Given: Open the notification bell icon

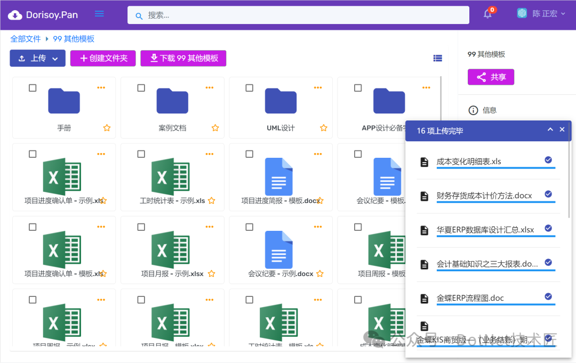Looking at the screenshot, I should (487, 14).
